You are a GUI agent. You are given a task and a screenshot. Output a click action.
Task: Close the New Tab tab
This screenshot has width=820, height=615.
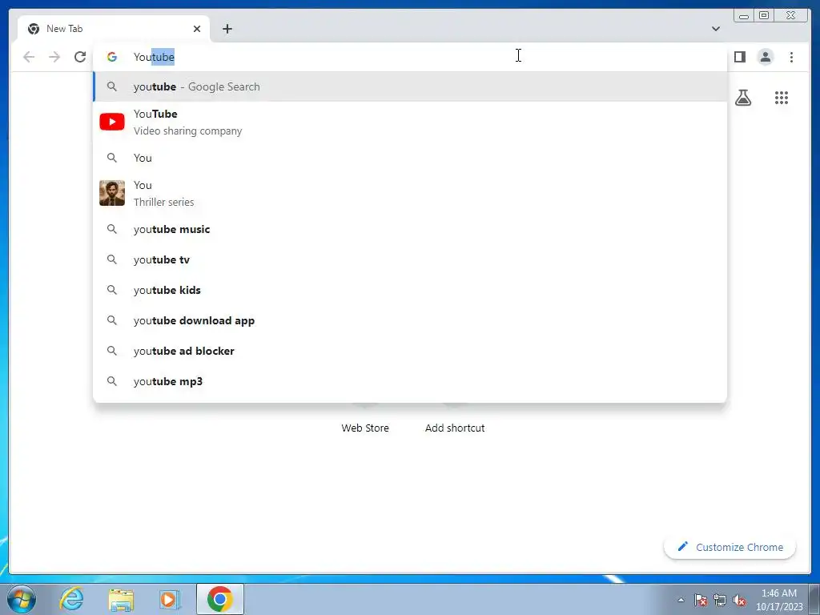pos(197,29)
